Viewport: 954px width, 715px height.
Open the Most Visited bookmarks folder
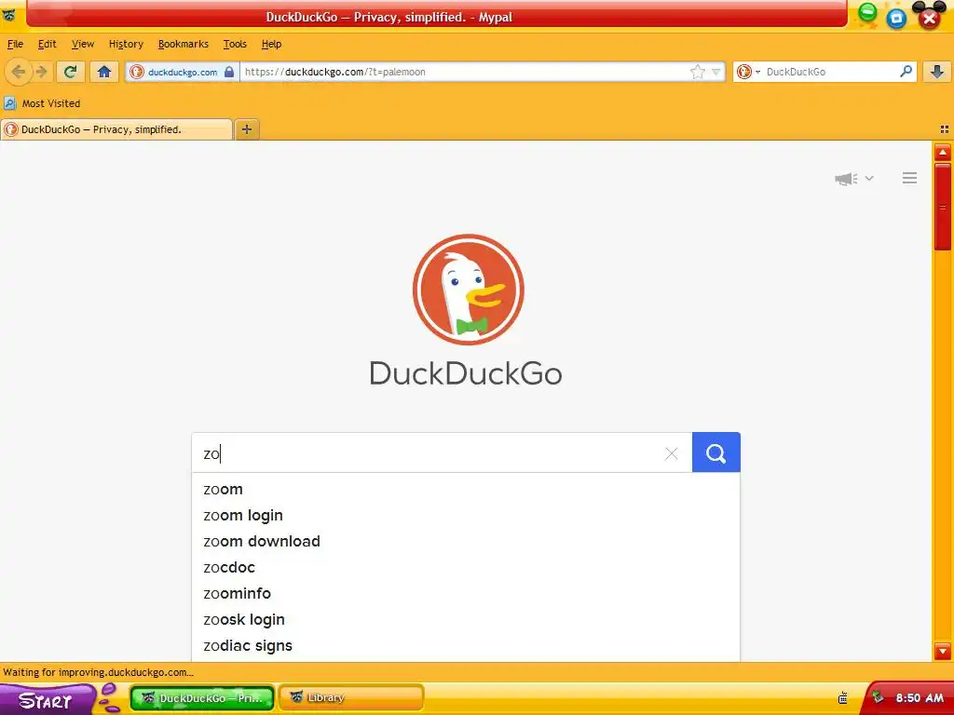(43, 103)
